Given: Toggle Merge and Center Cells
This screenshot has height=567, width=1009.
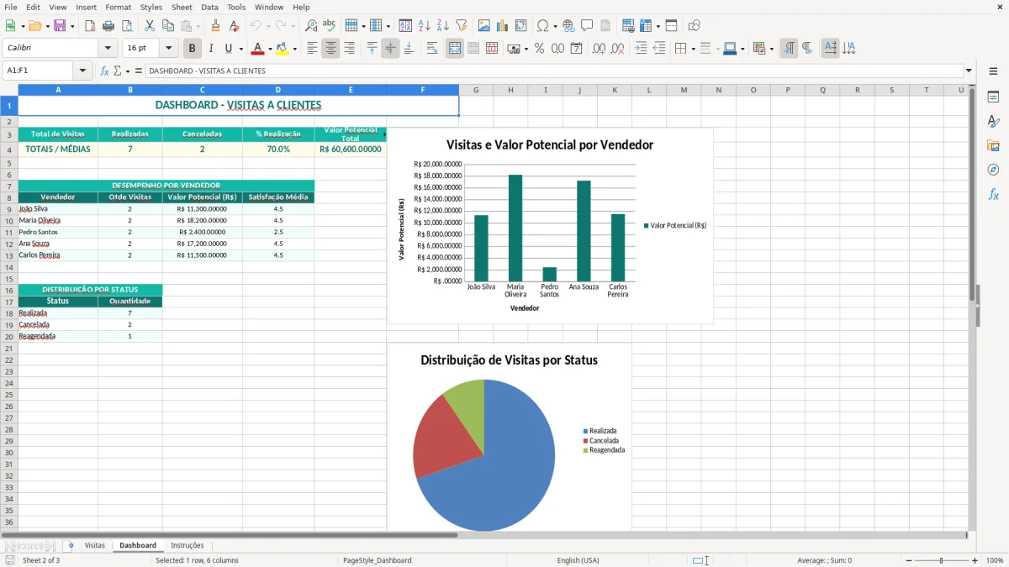Looking at the screenshot, I should [455, 49].
